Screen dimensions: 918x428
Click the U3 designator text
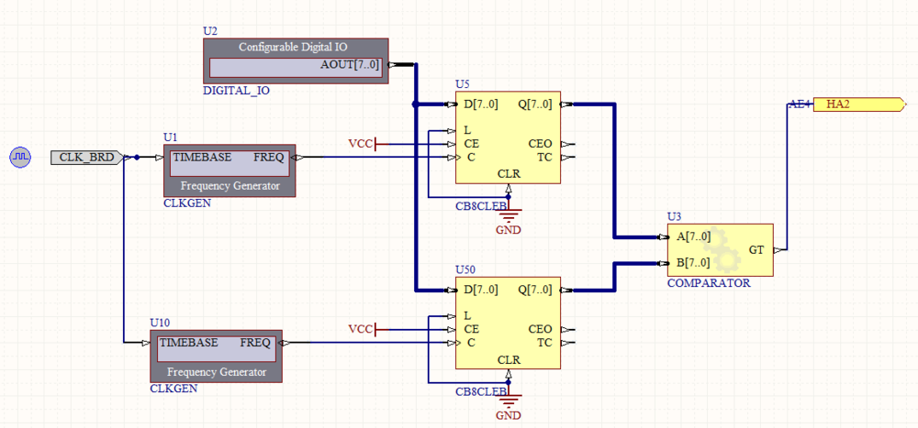[x=675, y=216]
